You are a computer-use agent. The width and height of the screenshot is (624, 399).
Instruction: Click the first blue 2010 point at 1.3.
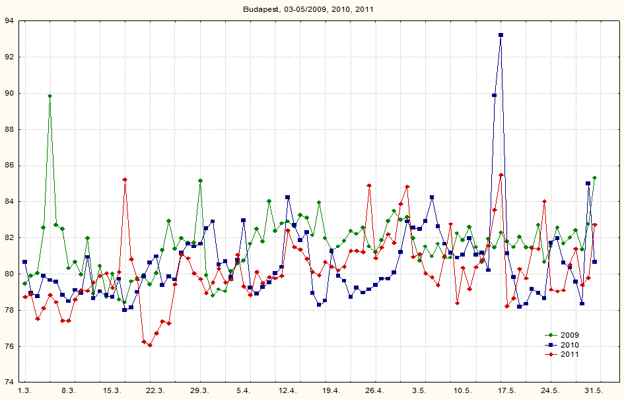pyautogui.click(x=24, y=262)
